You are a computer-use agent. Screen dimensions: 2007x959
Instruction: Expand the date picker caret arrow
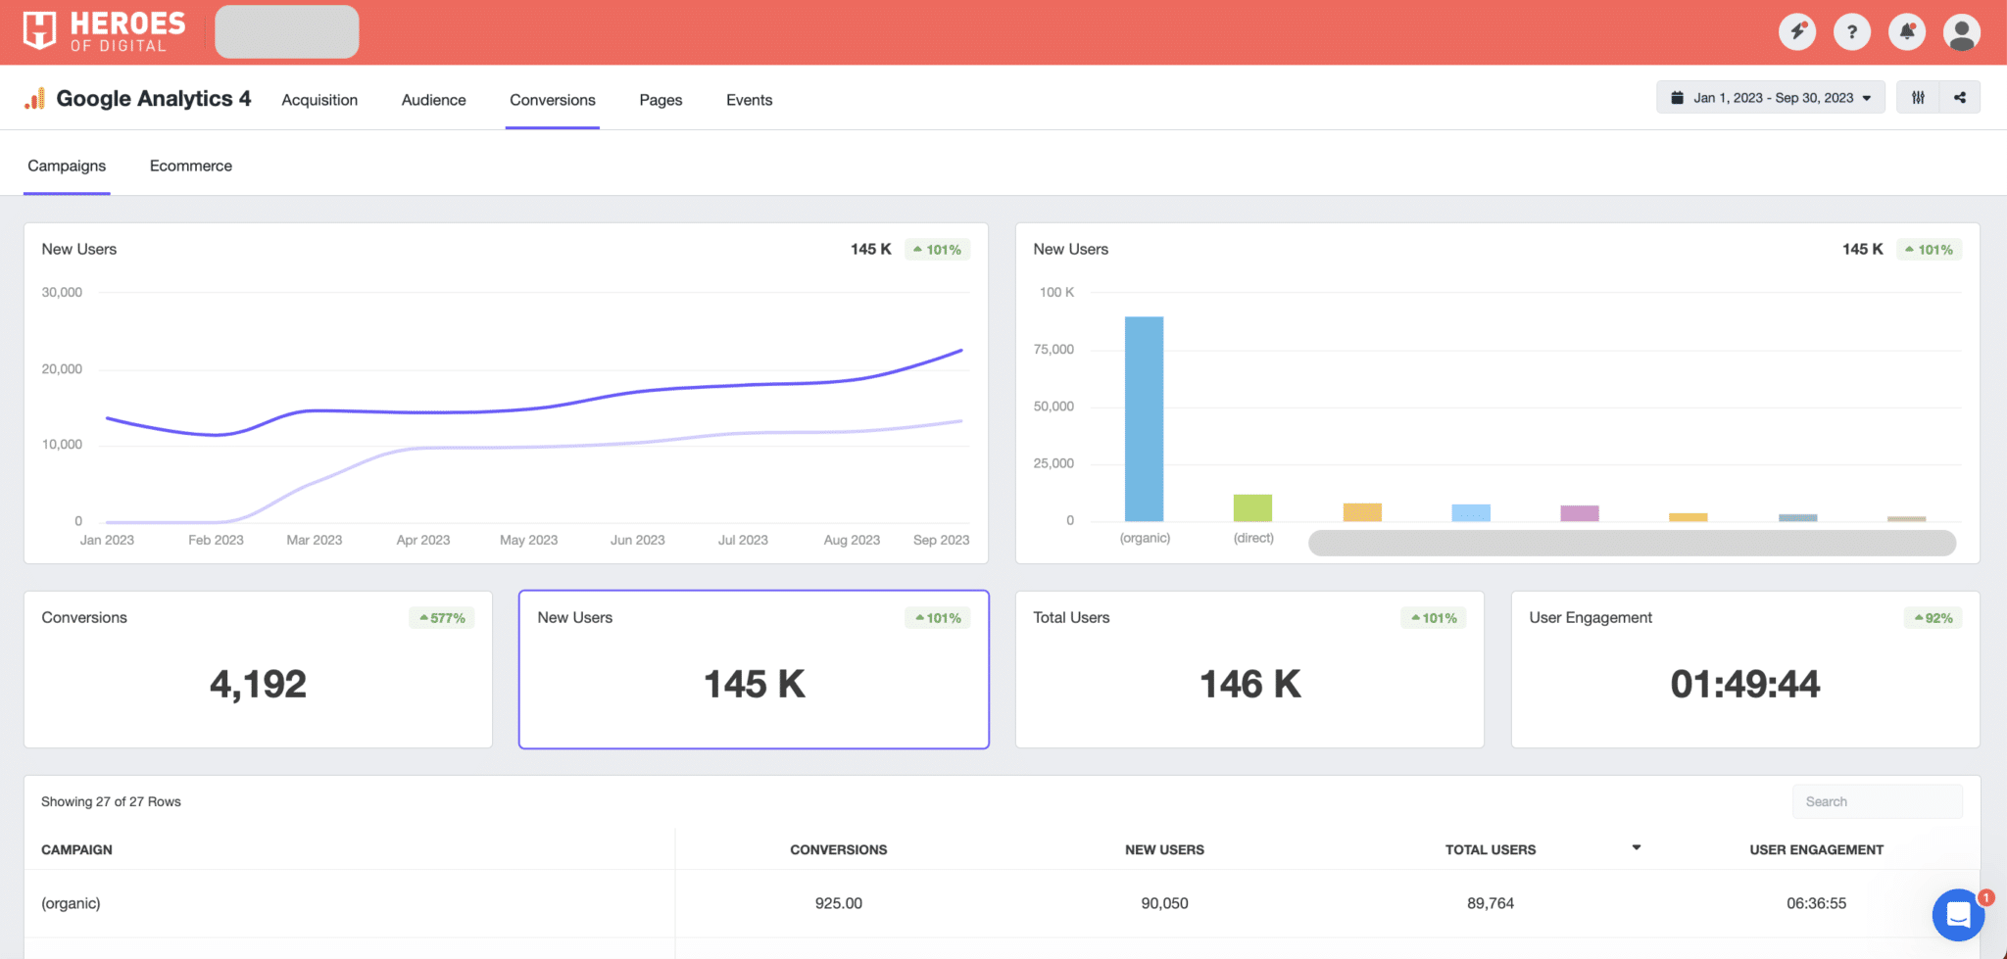tap(1867, 97)
